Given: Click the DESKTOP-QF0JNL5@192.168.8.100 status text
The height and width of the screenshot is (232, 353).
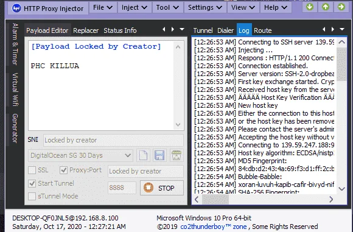Looking at the screenshot, I should [x=65, y=218].
